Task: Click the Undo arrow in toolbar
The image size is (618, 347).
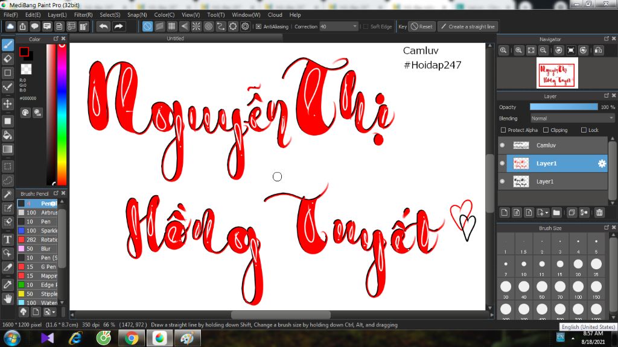Action: tap(104, 27)
